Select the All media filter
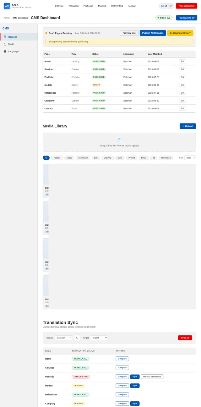 46,158
